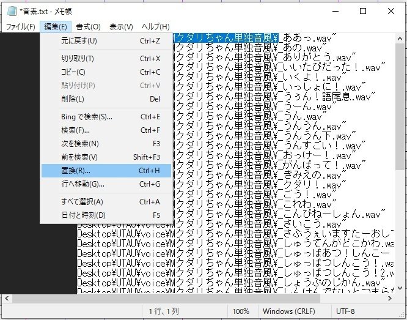This screenshot has height=320, width=407.
Task: Open the 書式(O) menu
Action: click(x=88, y=27)
